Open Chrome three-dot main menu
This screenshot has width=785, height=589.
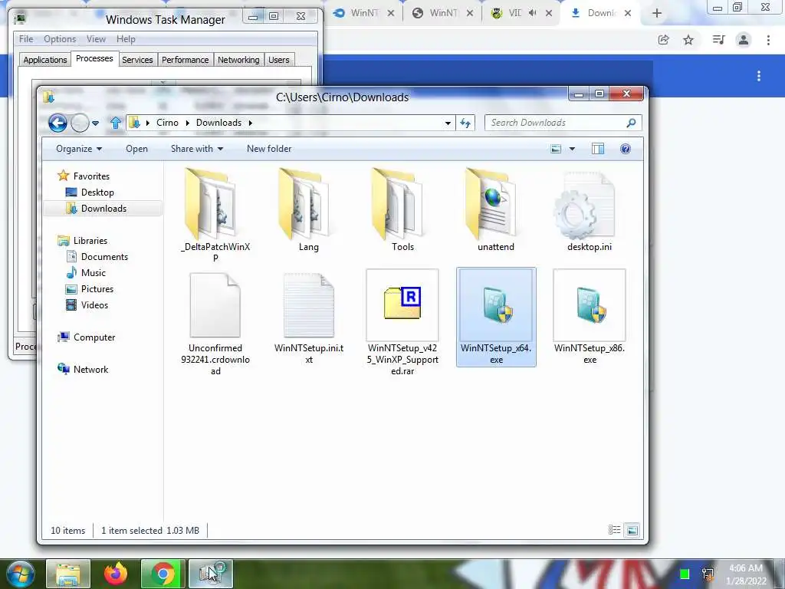tap(768, 40)
